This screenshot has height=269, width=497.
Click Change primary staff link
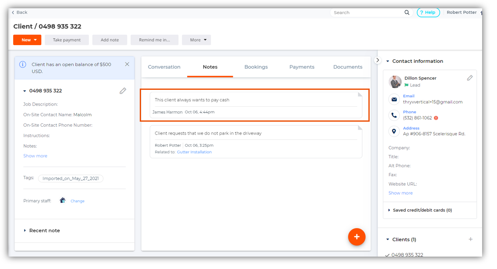(x=77, y=201)
